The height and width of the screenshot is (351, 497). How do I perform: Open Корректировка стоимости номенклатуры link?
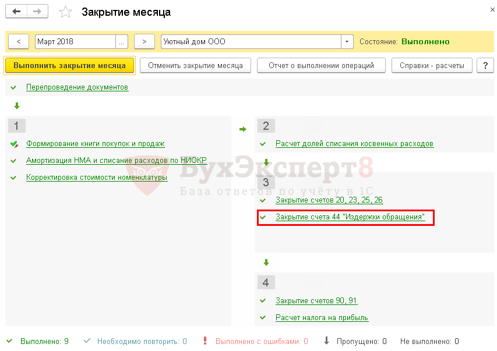(x=97, y=177)
